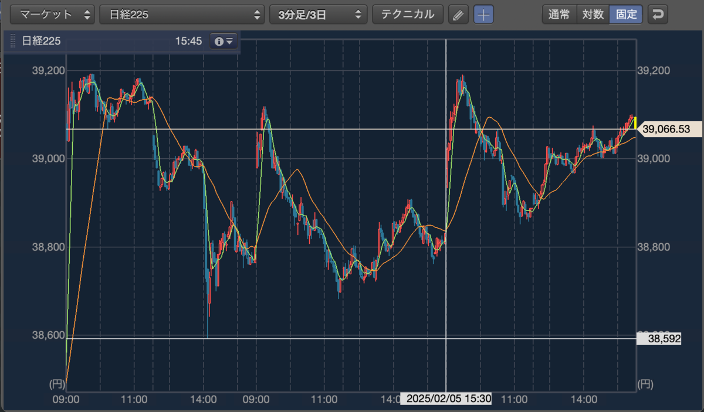Change the 3分足/3日 timeframe dropdown
Viewport: 704px width, 412px height.
319,14
